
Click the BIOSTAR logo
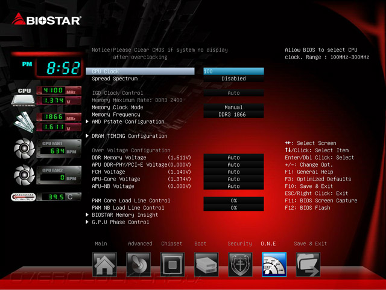click(46, 19)
